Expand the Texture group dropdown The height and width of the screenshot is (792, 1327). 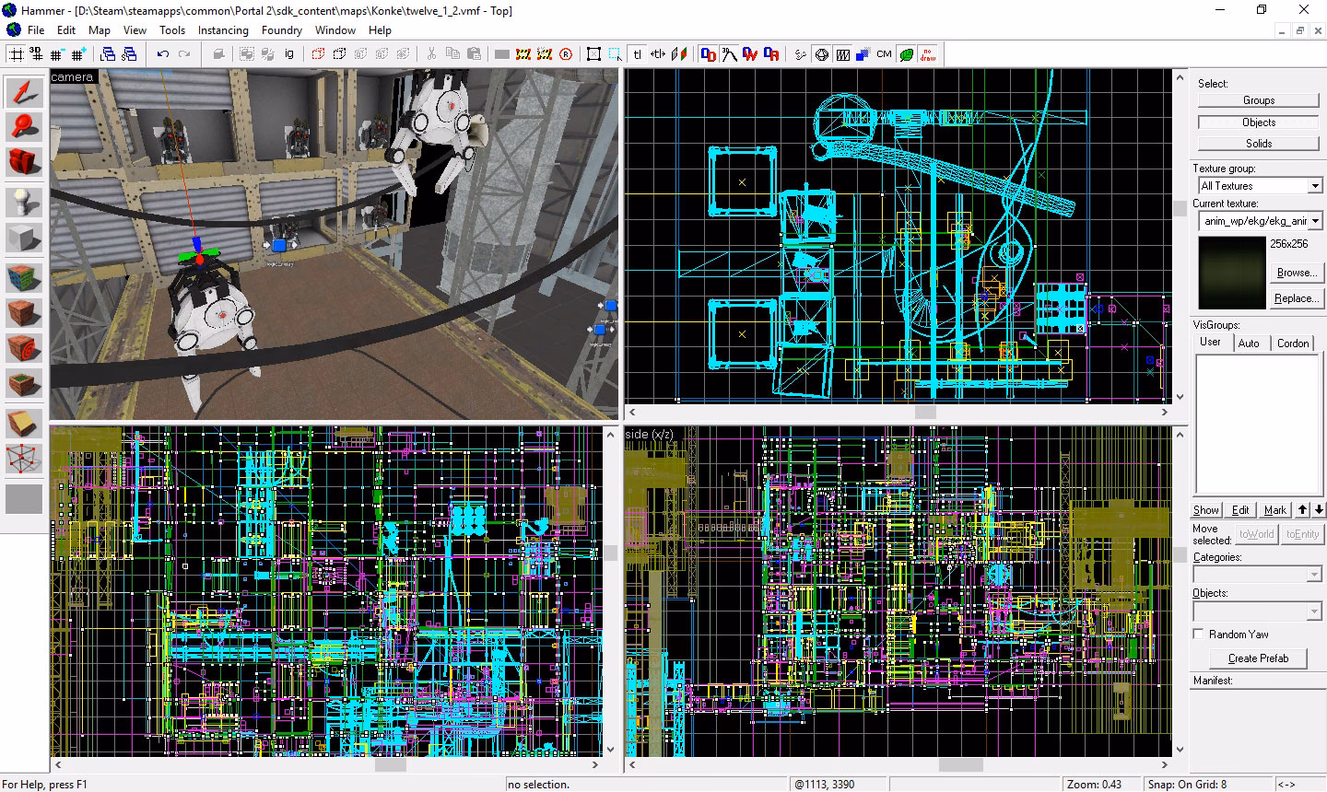point(1315,186)
